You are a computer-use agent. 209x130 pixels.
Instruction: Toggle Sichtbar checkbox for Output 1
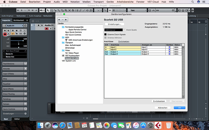click(x=169, y=52)
